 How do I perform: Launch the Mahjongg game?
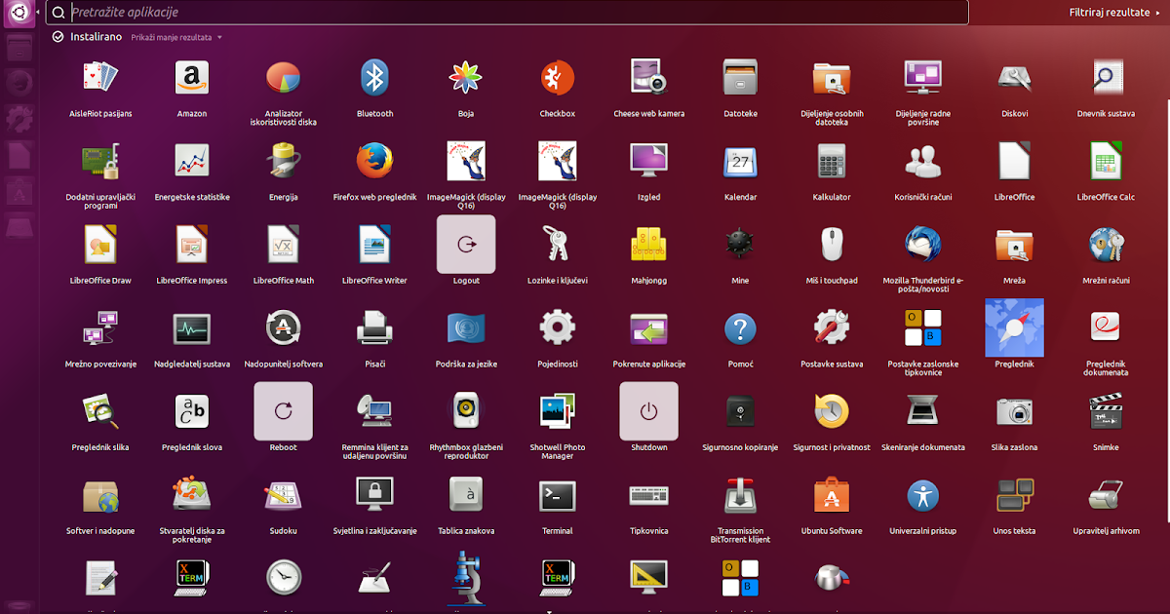coord(648,244)
